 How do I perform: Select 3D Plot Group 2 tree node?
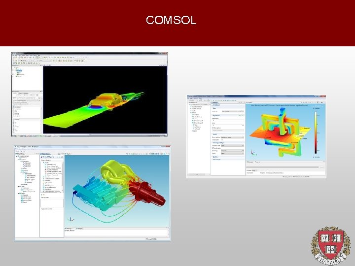pos(198,123)
